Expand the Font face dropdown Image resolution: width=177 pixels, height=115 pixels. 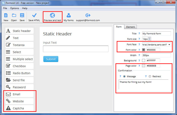pos(169,45)
